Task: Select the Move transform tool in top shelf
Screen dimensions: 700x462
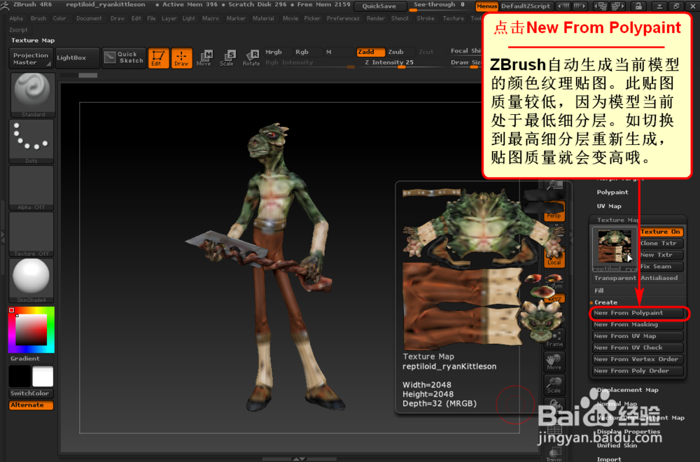Action: (x=204, y=58)
